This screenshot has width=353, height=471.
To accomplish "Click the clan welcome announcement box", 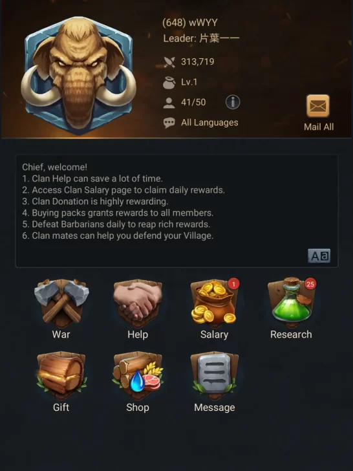I will point(176,211).
